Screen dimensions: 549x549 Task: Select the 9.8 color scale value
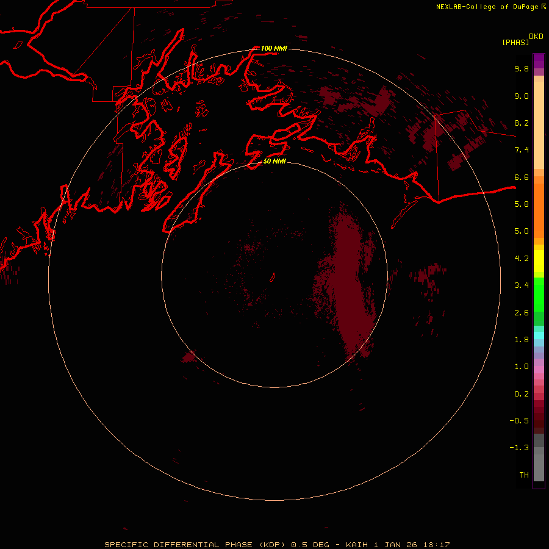tap(522, 68)
